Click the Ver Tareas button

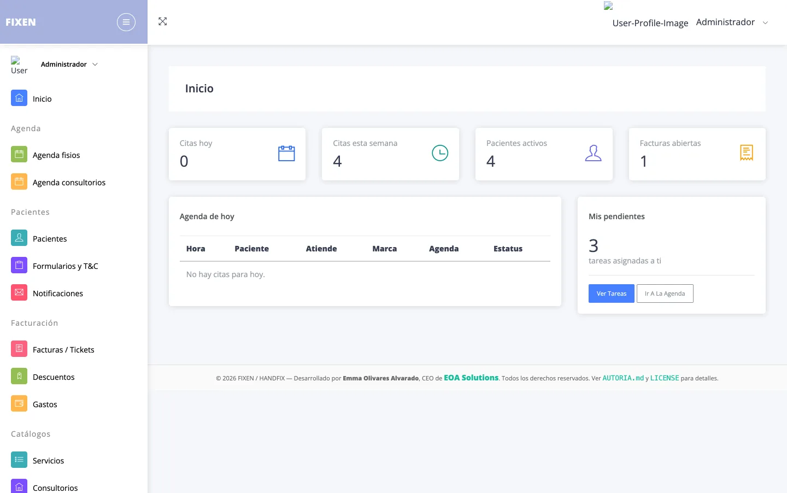coord(612,294)
